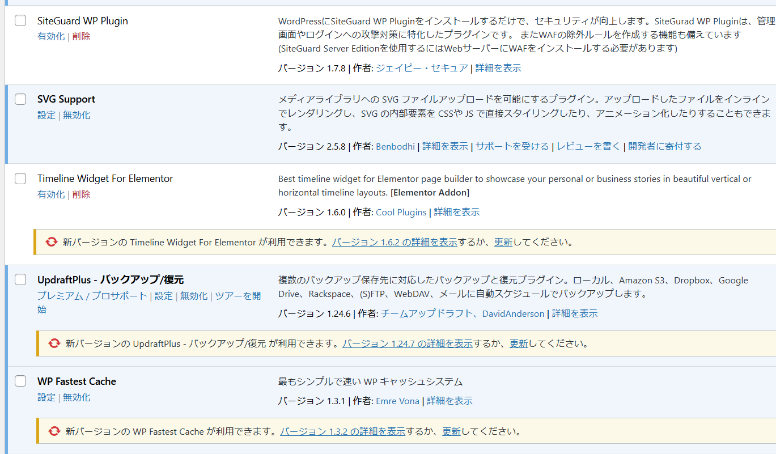View バージョン 1.24.7 の詳細を表示 link
Viewport: 776px width, 454px height.
pos(408,343)
